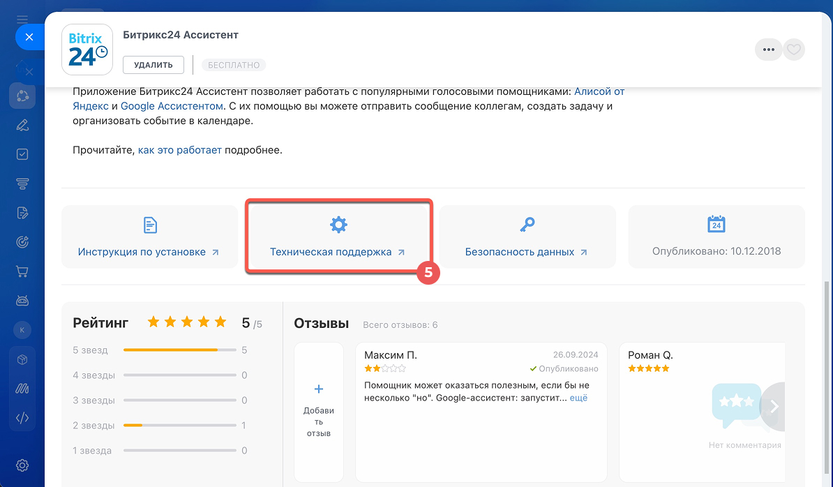Click the Всего отзывов: 6 counter
Image resolution: width=833 pixels, height=487 pixels.
400,324
